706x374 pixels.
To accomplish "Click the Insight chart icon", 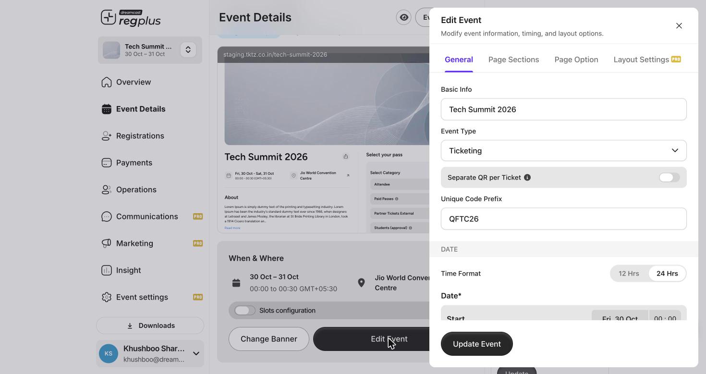I will point(107,270).
